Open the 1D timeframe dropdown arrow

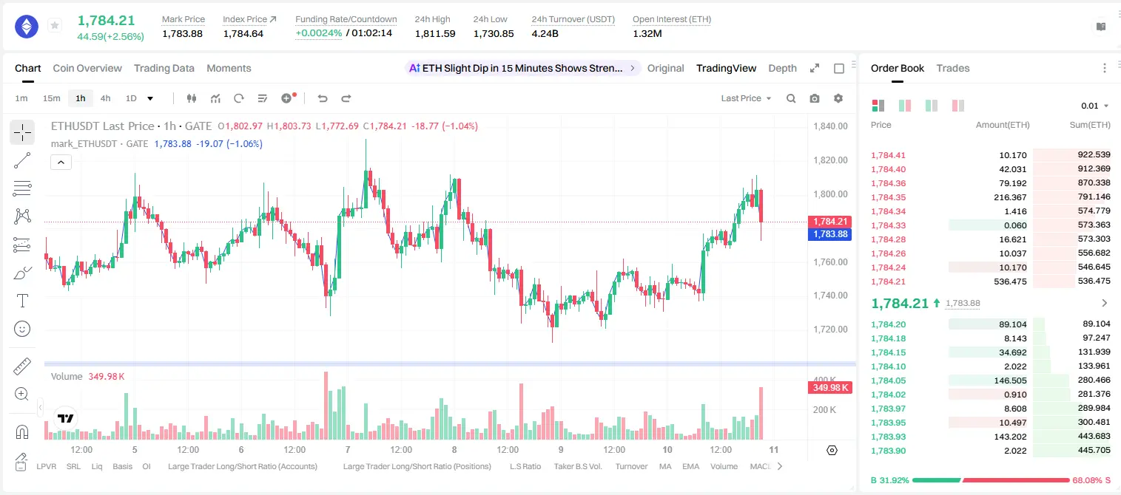tap(150, 98)
